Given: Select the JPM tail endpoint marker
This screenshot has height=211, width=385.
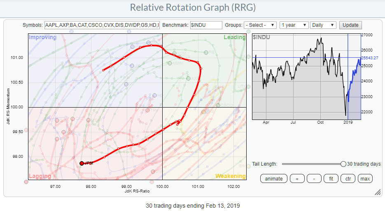Looking at the screenshot, I should click(x=82, y=163).
